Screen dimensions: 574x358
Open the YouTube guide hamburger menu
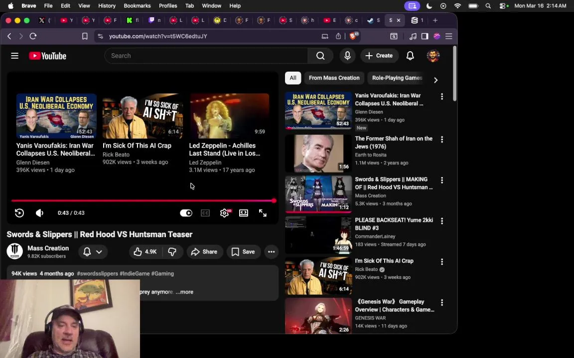point(14,56)
